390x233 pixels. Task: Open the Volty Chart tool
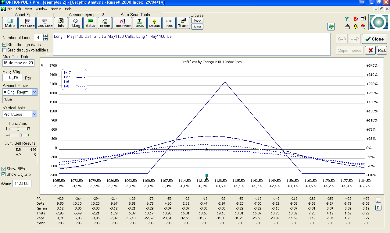coord(45,23)
